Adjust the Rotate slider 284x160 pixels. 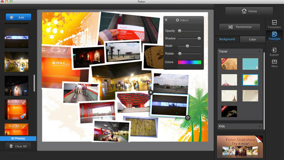pyautogui.click(x=189, y=54)
